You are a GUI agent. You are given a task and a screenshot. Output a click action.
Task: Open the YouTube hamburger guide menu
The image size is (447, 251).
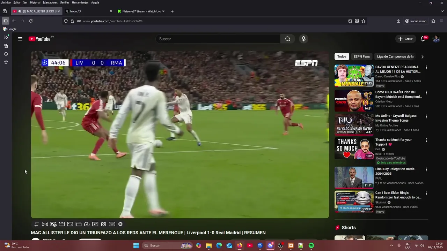[20, 39]
